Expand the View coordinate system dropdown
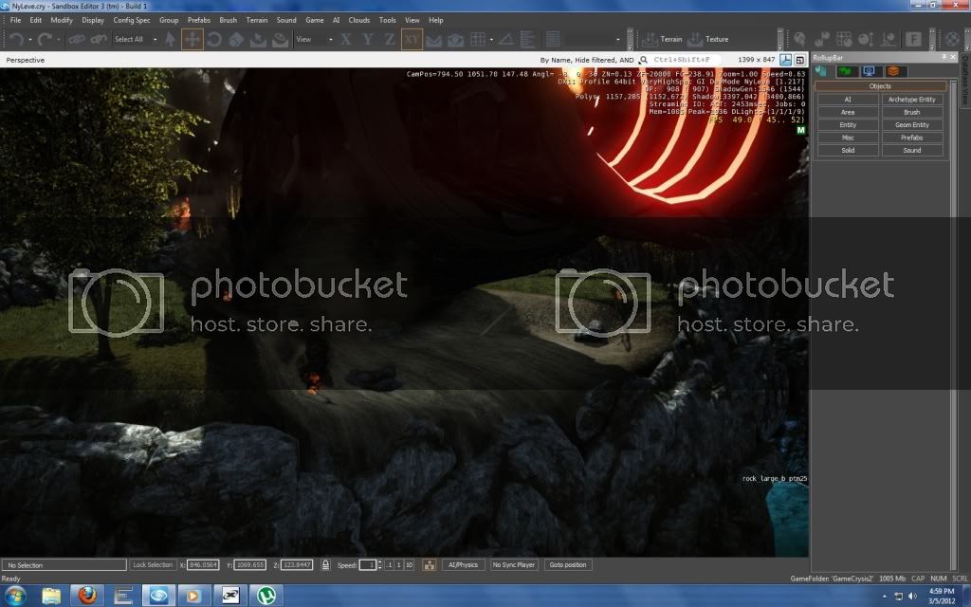The height and width of the screenshot is (607, 971). (315, 39)
